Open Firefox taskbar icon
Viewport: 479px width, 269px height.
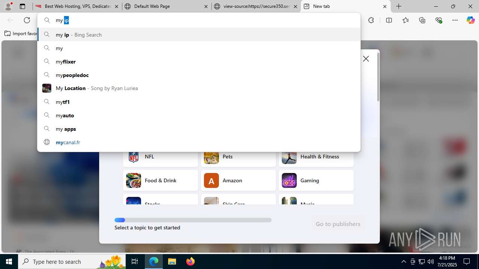pyautogui.click(x=190, y=262)
